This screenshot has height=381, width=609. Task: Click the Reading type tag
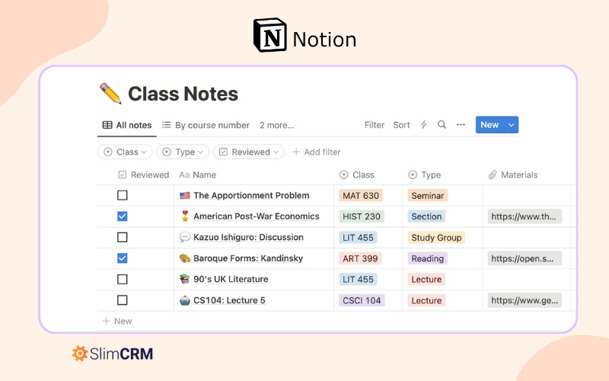427,258
